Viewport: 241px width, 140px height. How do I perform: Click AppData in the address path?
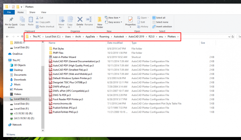pos(90,37)
